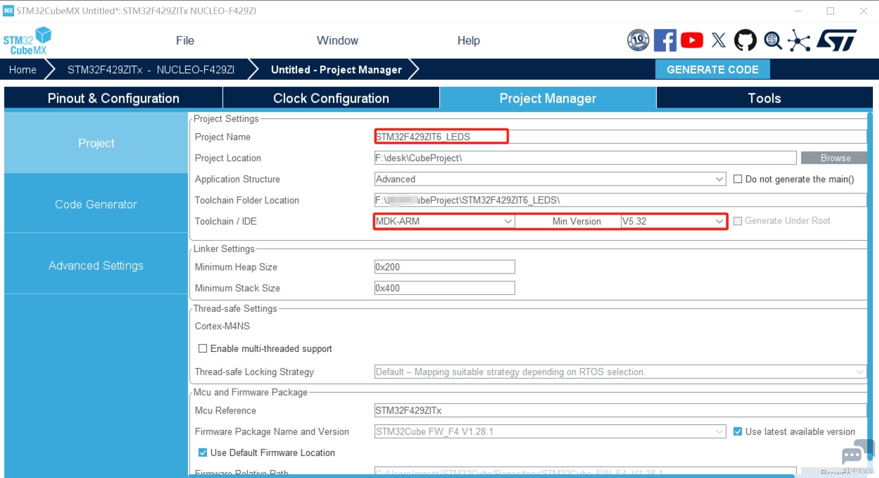This screenshot has height=478, width=879.
Task: Go to Home breadcrumb
Action: (x=23, y=70)
